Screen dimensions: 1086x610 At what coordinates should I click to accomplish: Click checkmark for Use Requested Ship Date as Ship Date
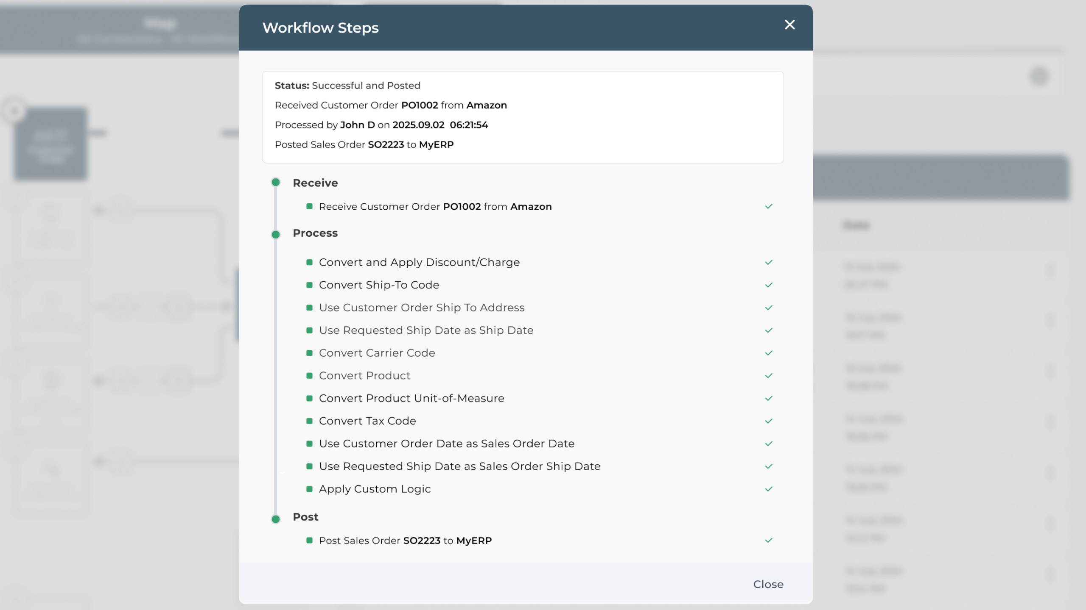pyautogui.click(x=769, y=330)
